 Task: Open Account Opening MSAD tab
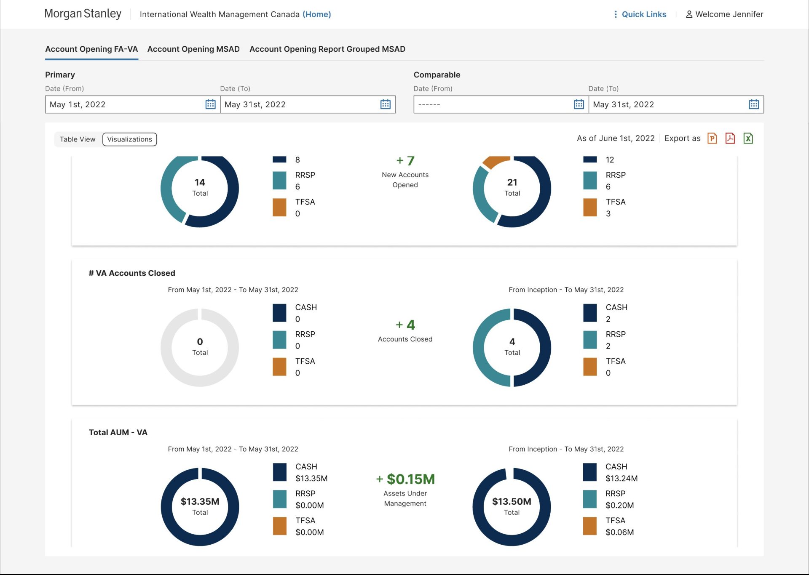(193, 49)
